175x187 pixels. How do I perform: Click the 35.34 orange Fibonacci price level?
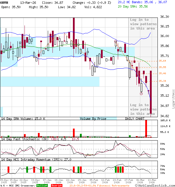coord(162,81)
